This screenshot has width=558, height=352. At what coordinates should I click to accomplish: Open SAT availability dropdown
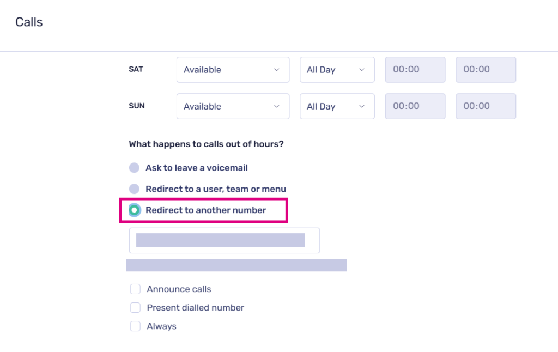click(232, 70)
